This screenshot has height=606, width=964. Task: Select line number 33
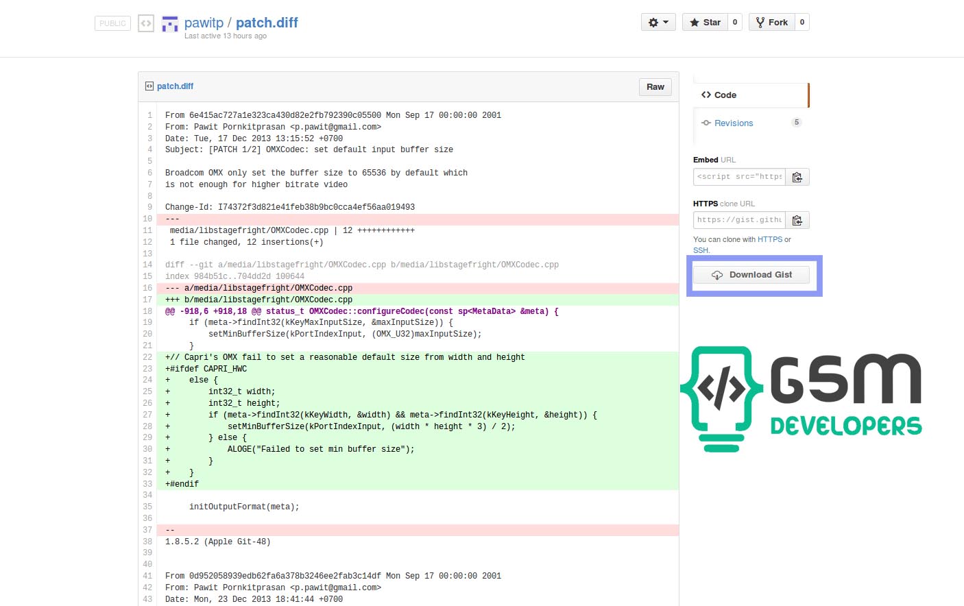(x=147, y=484)
